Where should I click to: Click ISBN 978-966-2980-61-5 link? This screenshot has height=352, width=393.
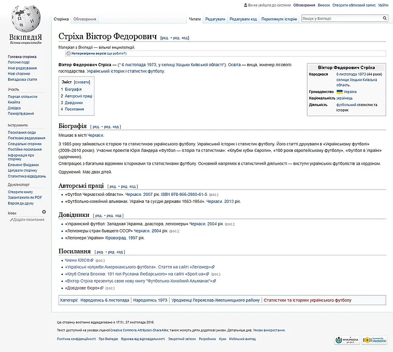coord(184,194)
